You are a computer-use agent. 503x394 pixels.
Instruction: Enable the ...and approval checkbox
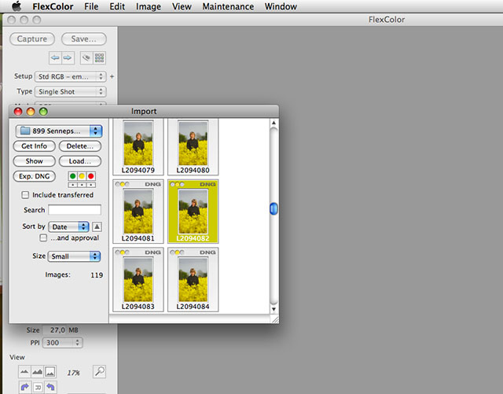[x=43, y=238]
